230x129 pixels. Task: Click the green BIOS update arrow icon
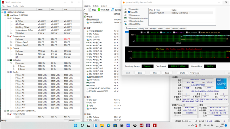point(99,10)
